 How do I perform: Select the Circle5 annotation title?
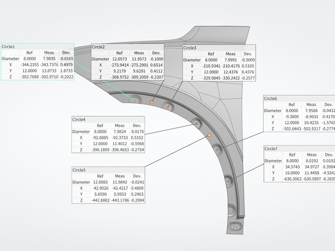click(79, 170)
